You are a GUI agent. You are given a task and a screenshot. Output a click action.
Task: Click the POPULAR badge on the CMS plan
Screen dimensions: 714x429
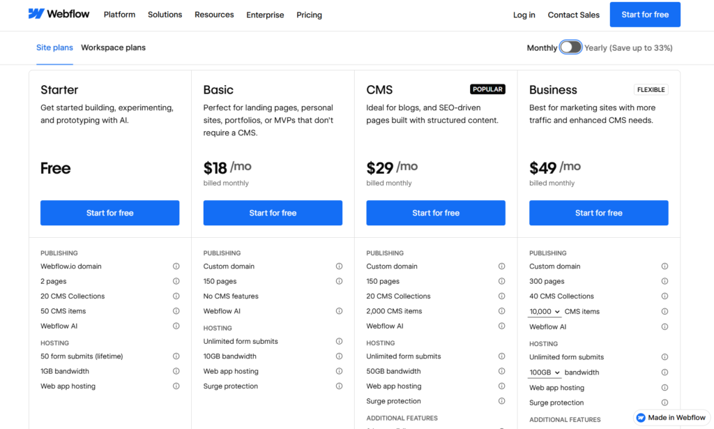pos(487,89)
